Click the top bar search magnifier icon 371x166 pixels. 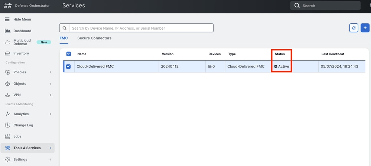coord(297,6)
